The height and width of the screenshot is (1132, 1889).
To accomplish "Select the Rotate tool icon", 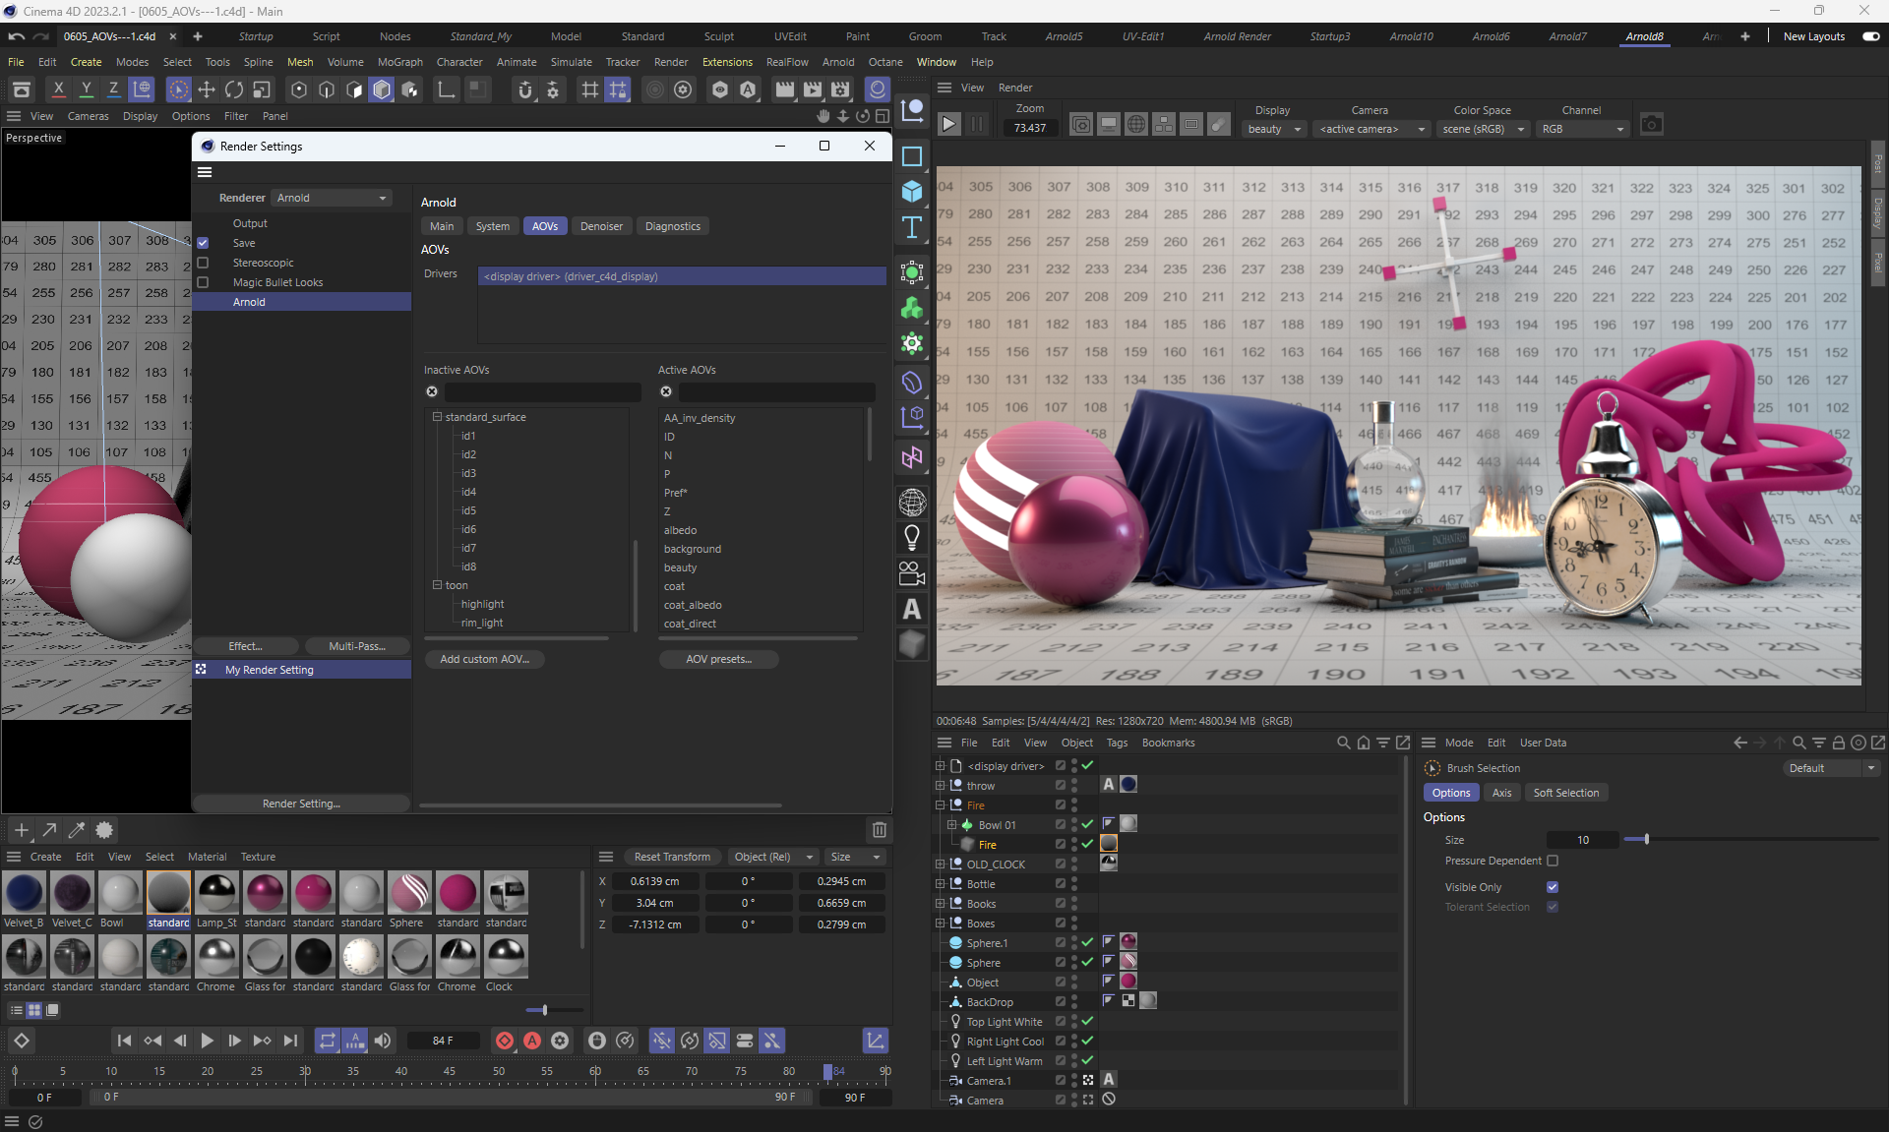I will [234, 89].
